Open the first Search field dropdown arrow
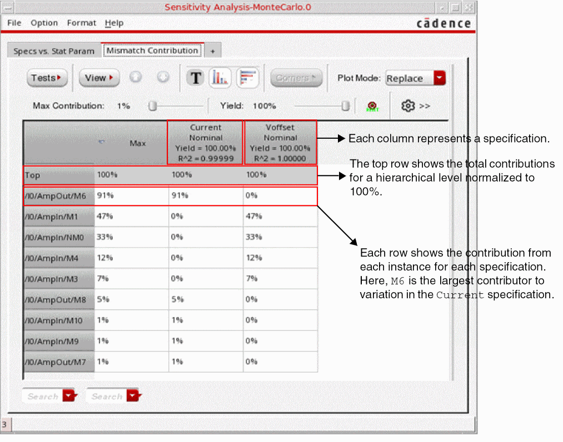Viewport: 563px width, 442px height. [x=69, y=396]
